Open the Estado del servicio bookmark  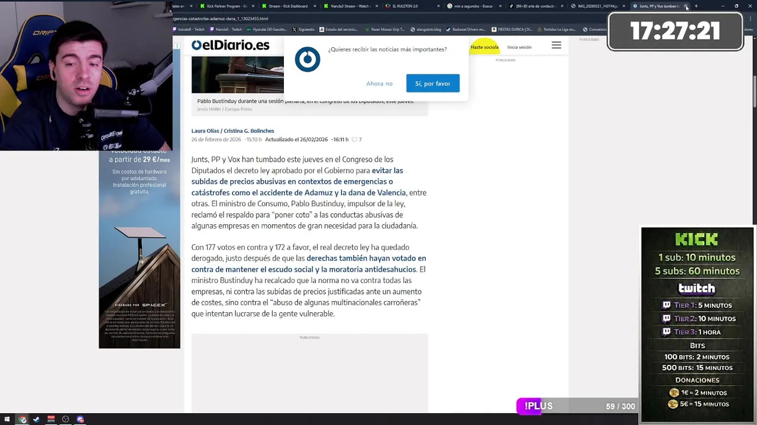[x=338, y=29]
